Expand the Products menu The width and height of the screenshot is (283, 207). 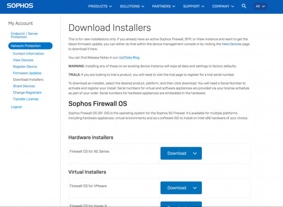click(101, 7)
